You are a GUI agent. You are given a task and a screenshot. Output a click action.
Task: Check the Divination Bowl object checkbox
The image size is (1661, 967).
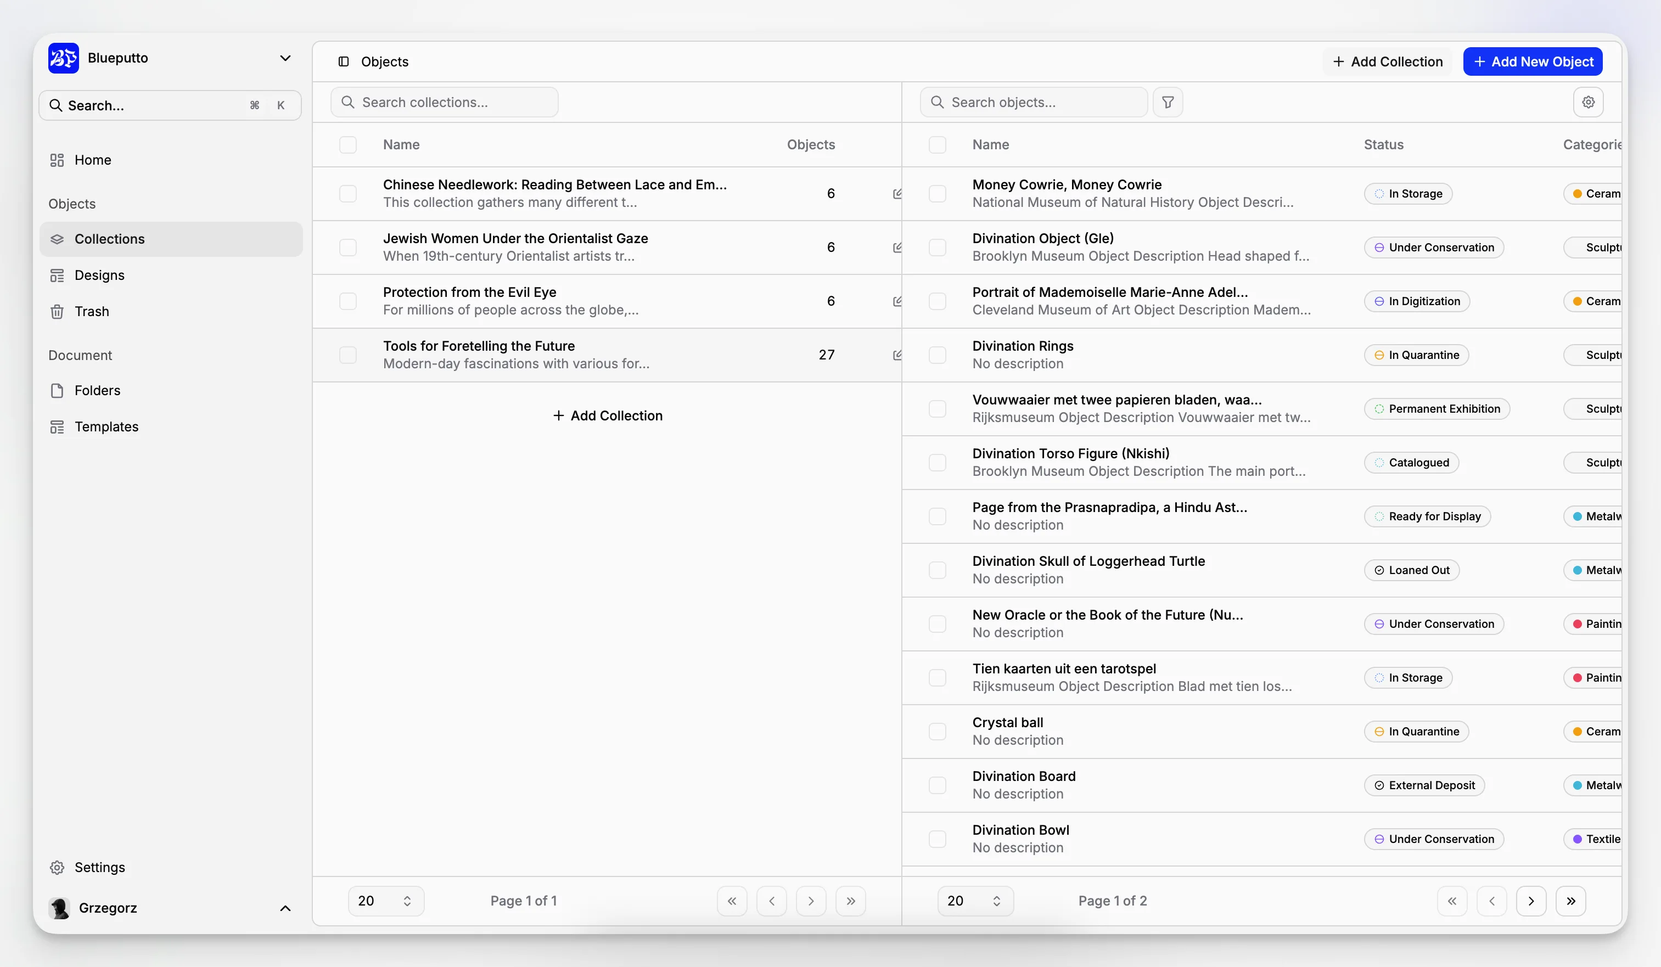[936, 839]
